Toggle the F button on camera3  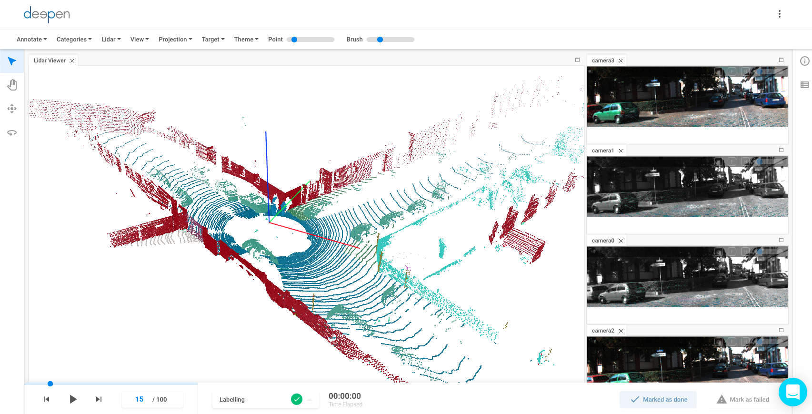coord(732,71)
